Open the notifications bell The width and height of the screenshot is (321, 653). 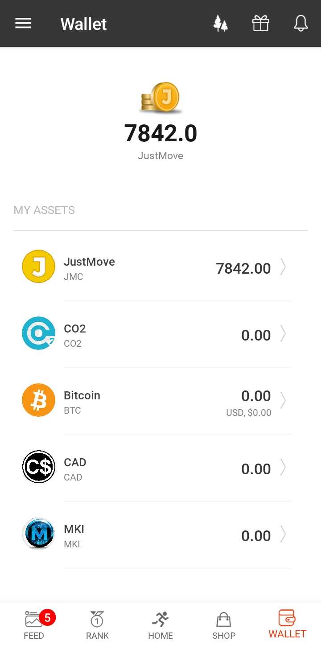[301, 24]
